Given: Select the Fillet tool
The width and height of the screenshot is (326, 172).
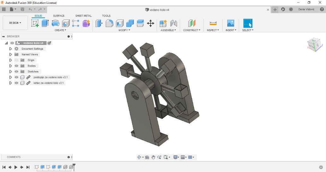Looking at the screenshot, I should 110,23.
